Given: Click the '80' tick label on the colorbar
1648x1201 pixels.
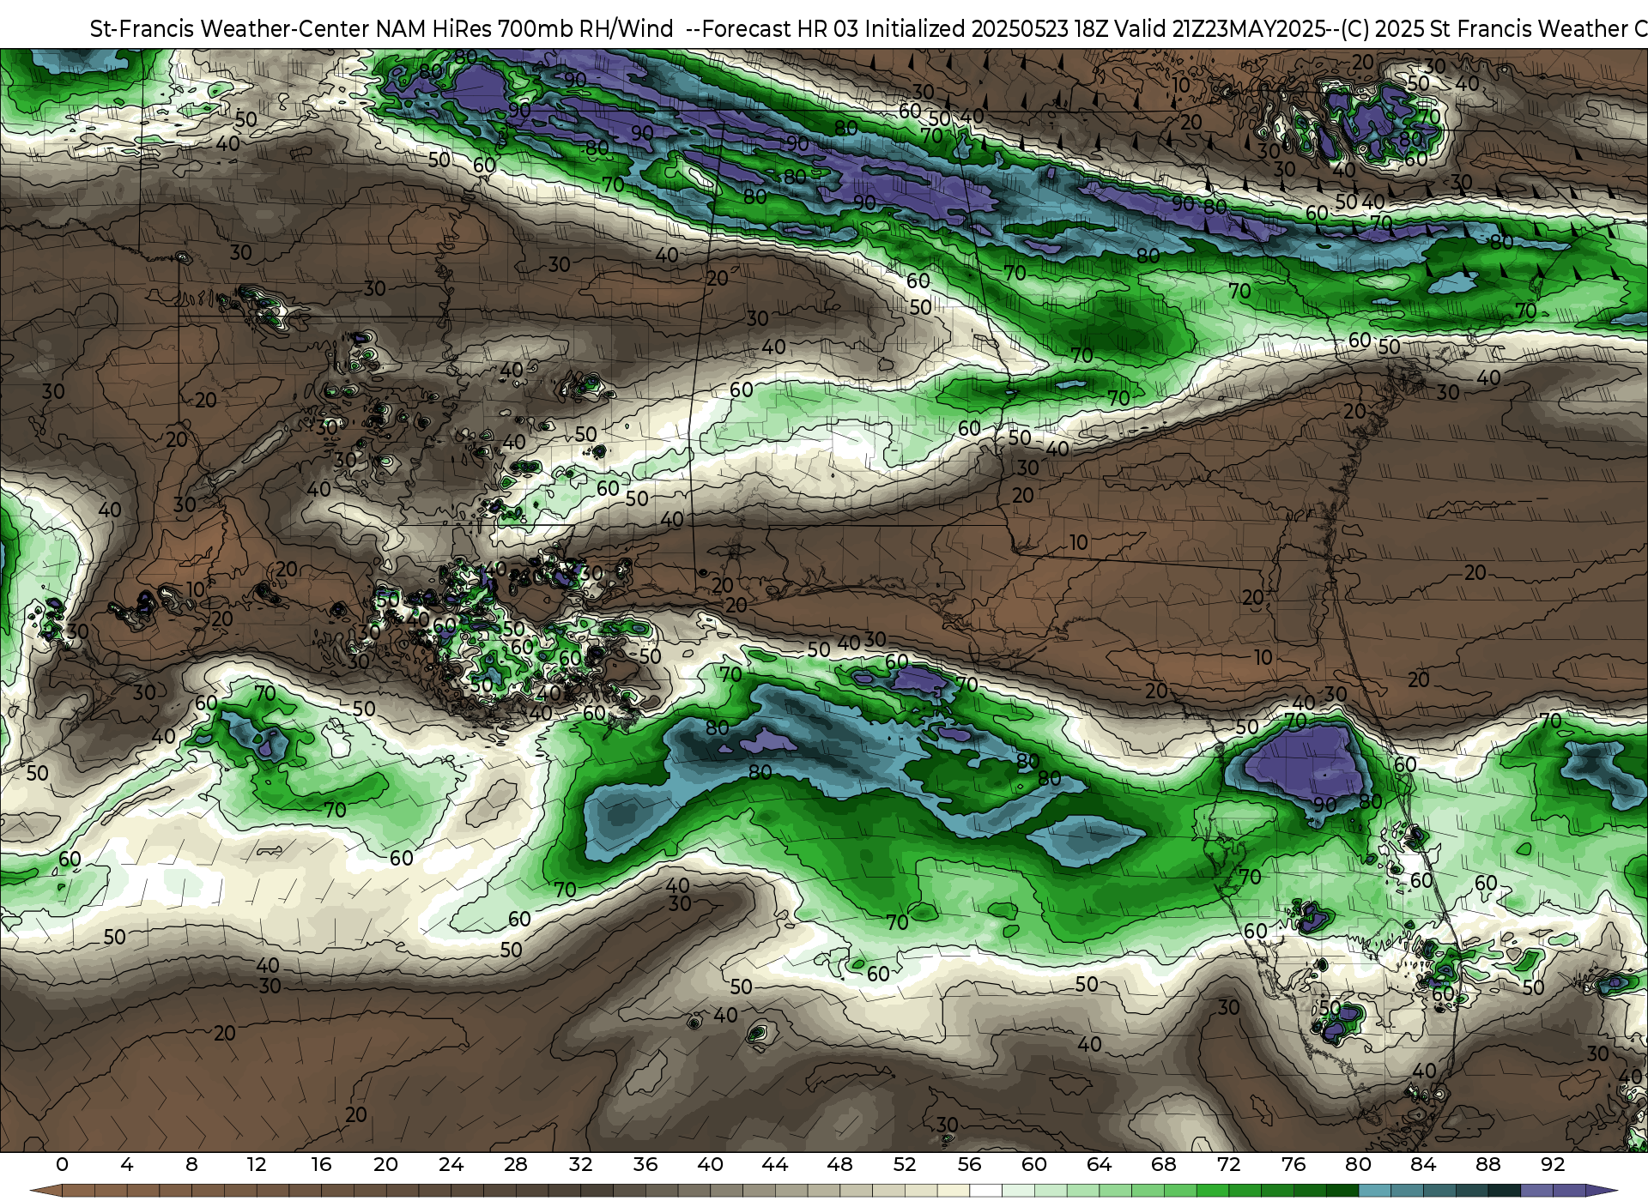Looking at the screenshot, I should [x=1358, y=1164].
